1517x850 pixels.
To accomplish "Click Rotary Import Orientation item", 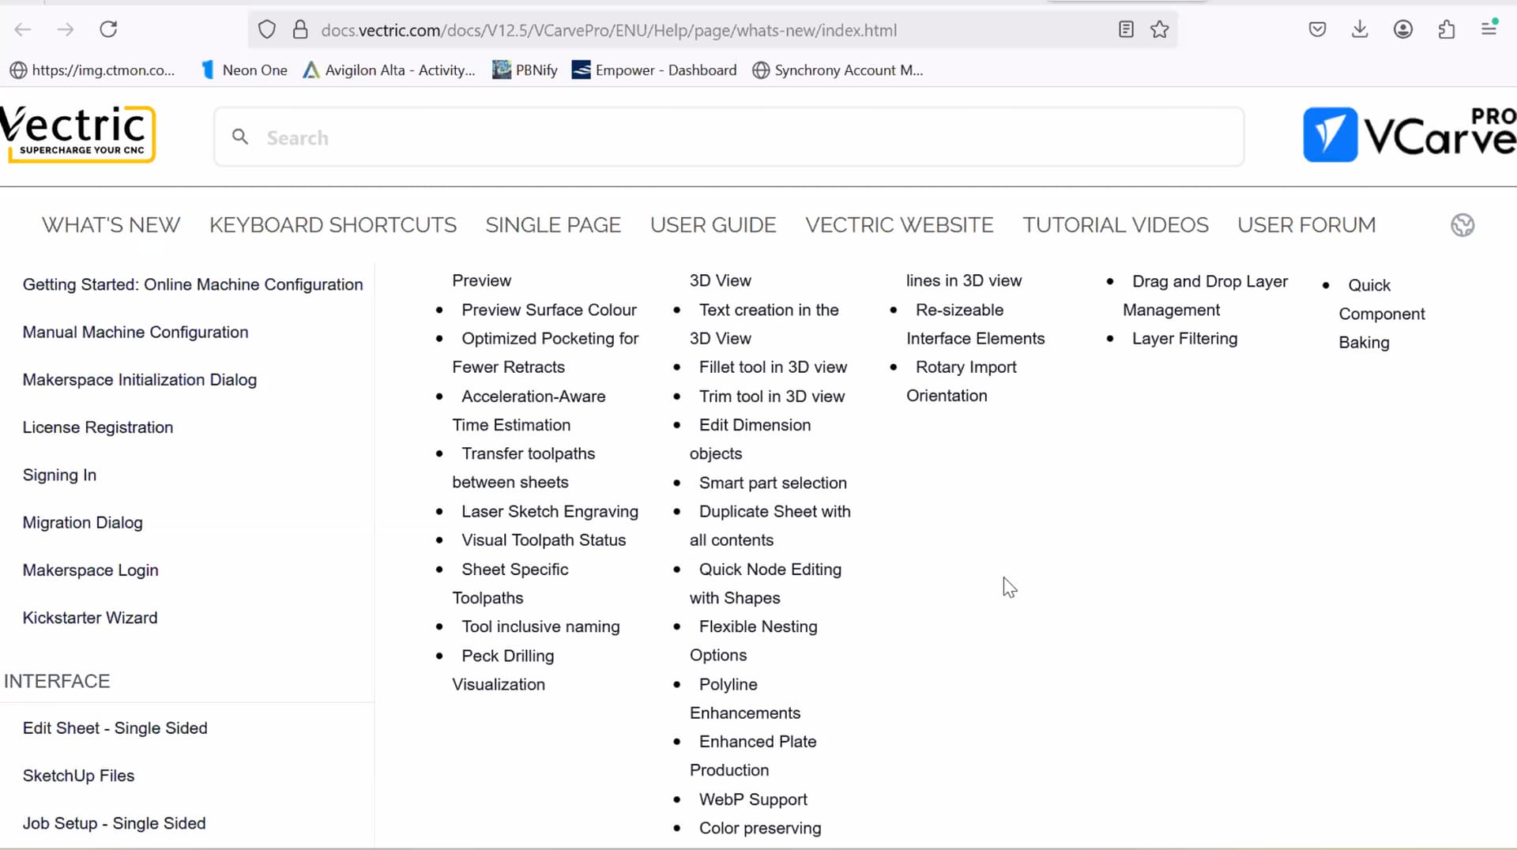I will point(962,382).
